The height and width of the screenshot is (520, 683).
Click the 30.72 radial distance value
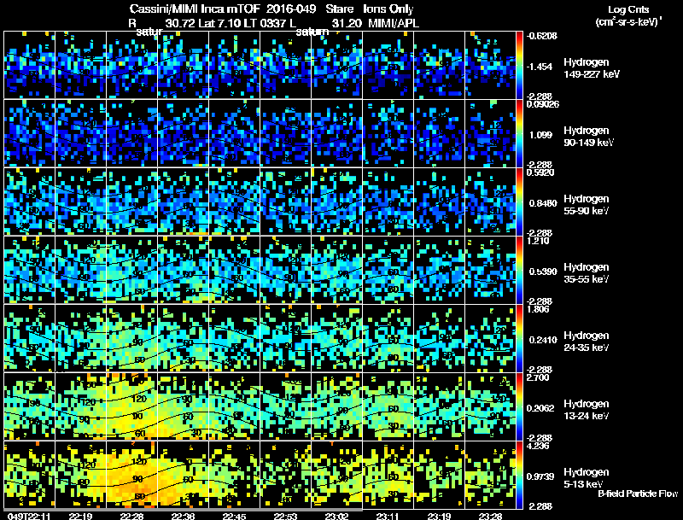[180, 23]
